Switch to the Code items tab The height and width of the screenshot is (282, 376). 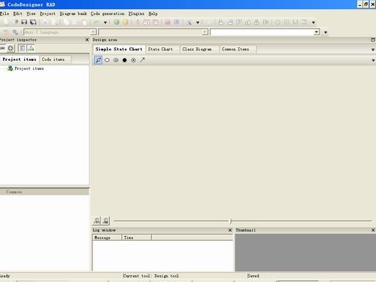(x=53, y=59)
